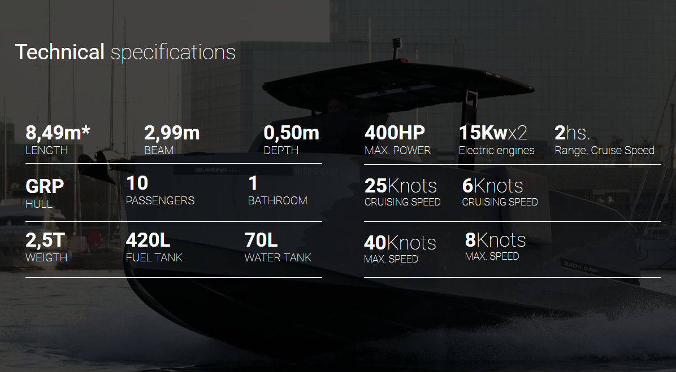This screenshot has height=372, width=676.
Task: Click the 2,99m beam specification
Action: (x=172, y=133)
